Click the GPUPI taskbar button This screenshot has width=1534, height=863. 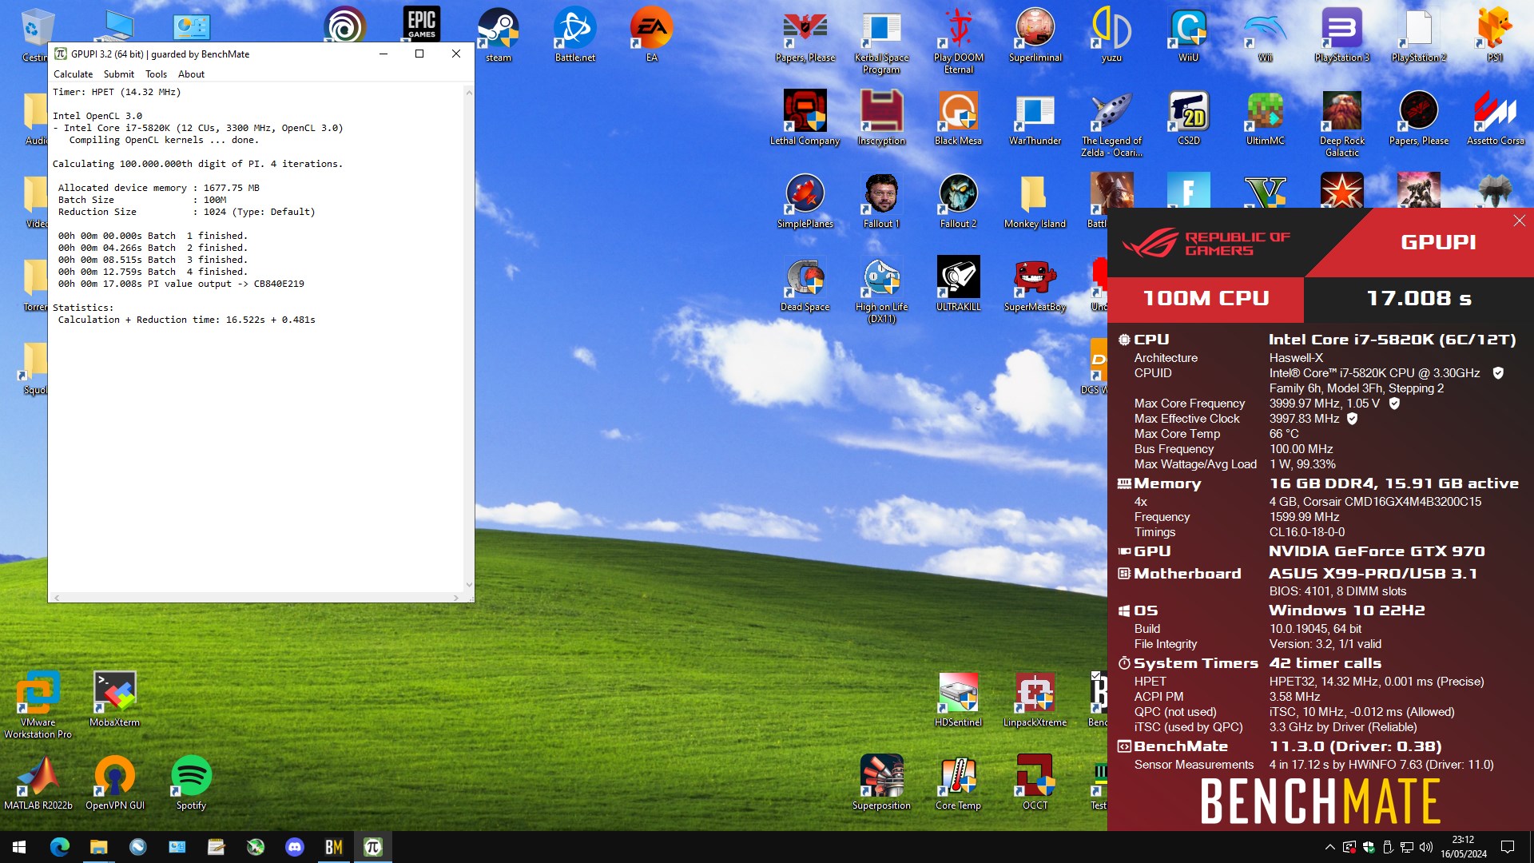373,847
